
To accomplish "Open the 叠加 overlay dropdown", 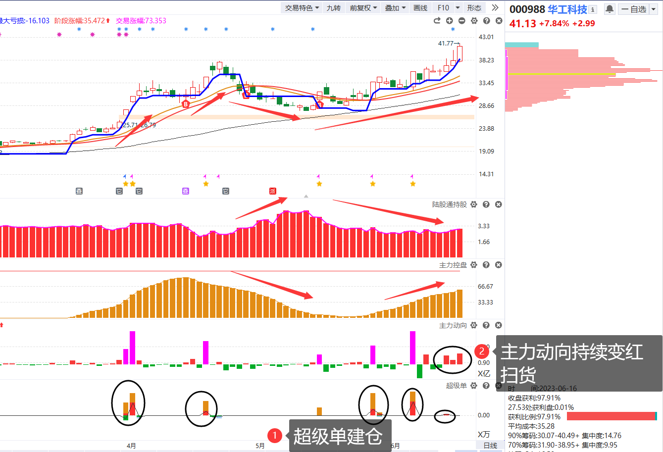I will pos(395,7).
